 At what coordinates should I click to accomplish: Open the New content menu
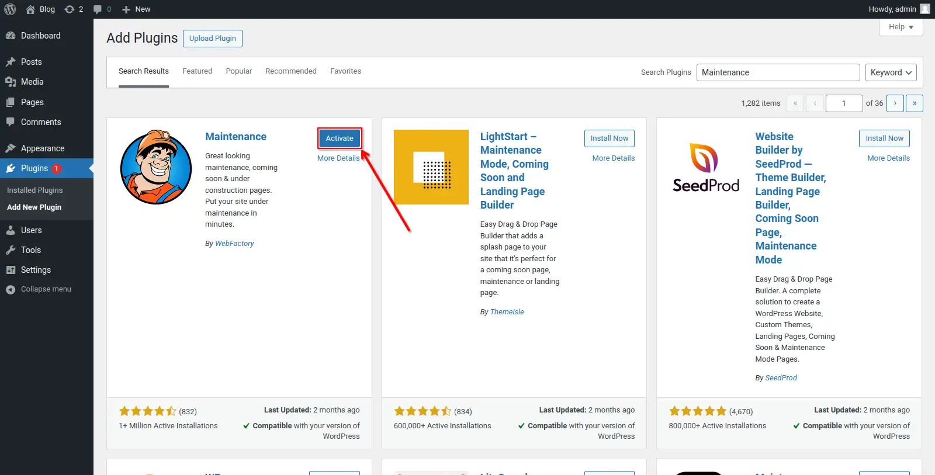(136, 9)
